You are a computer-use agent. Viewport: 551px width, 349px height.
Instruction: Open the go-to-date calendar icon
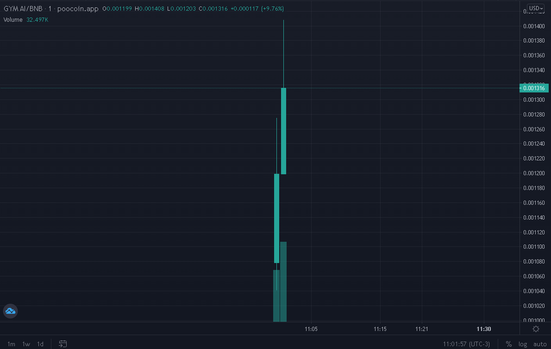coord(63,344)
